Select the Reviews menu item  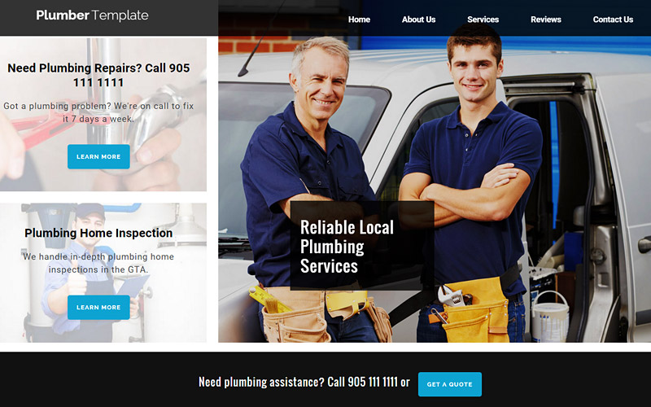click(x=545, y=20)
